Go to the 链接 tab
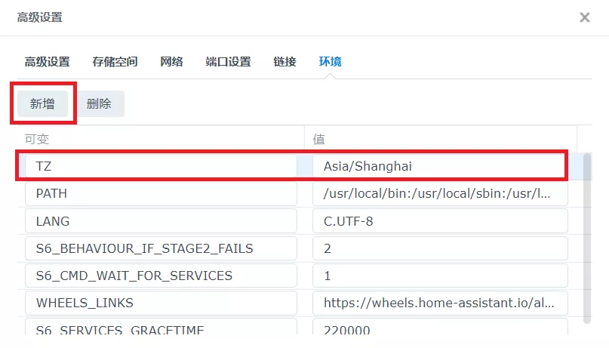Image resolution: width=609 pixels, height=348 pixels. (x=285, y=62)
